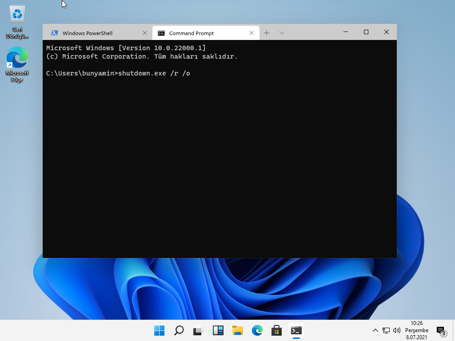Open the Start menu
The image size is (455, 341).
tap(159, 330)
